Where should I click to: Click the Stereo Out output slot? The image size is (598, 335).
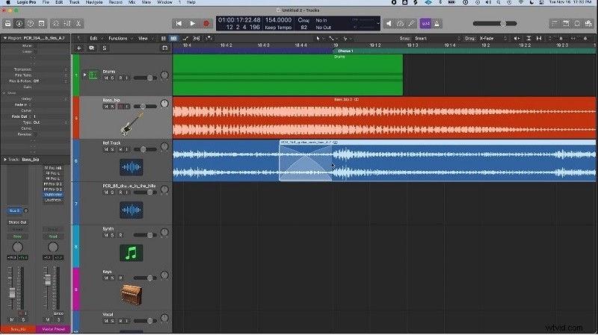click(17, 222)
